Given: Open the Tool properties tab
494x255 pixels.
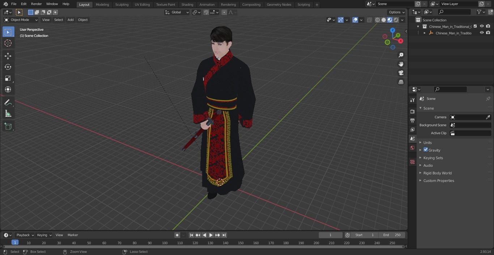Looking at the screenshot, I should pos(412,100).
